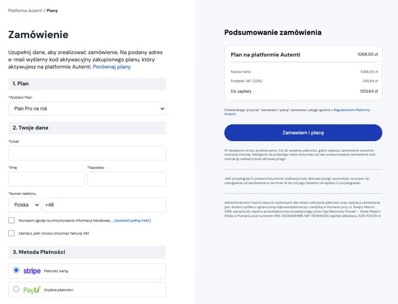
Task: Click into the Nazwisko field
Action: point(127,179)
